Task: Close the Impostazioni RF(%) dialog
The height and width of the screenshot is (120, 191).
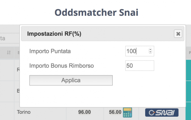Action: pyautogui.click(x=178, y=34)
